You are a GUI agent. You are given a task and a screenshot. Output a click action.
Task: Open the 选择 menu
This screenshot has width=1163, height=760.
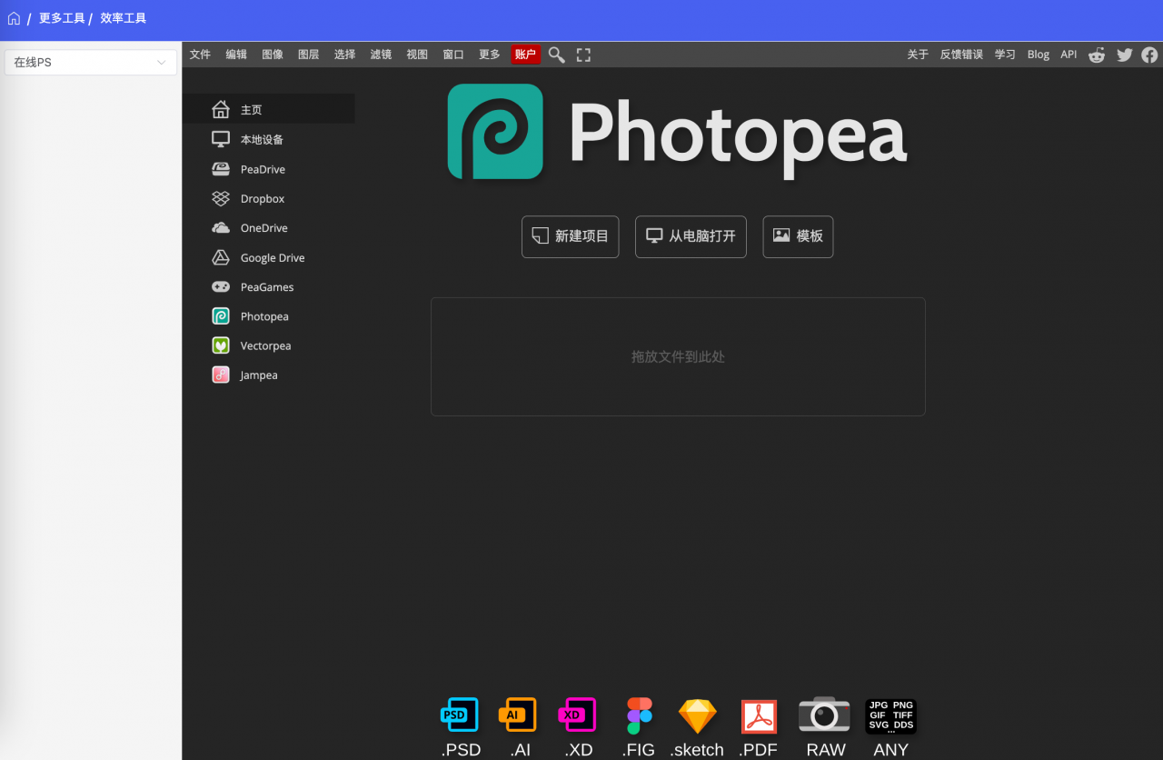[344, 55]
